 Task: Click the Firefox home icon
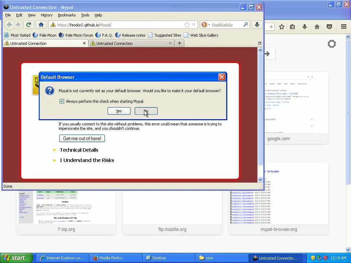317,27
